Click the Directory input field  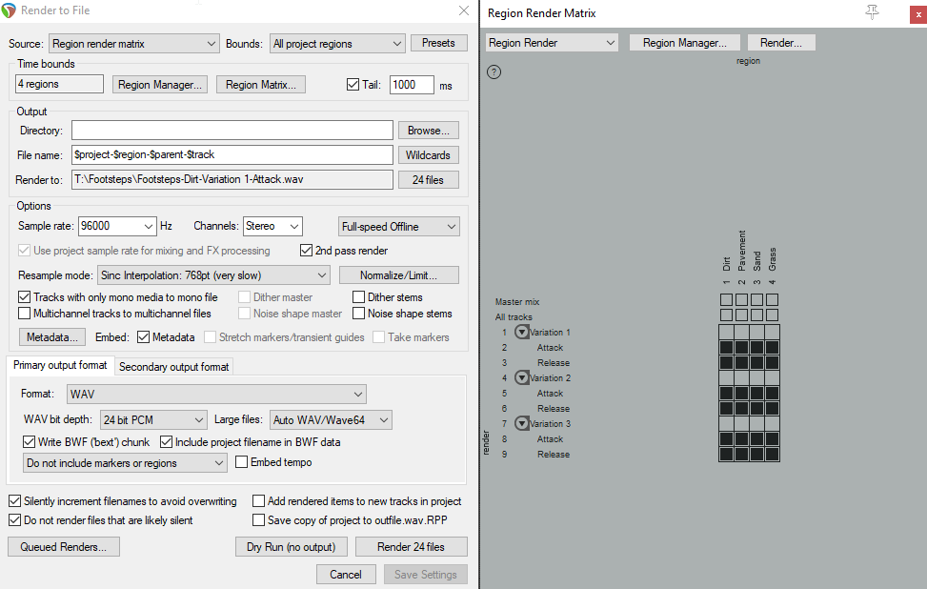pyautogui.click(x=232, y=131)
